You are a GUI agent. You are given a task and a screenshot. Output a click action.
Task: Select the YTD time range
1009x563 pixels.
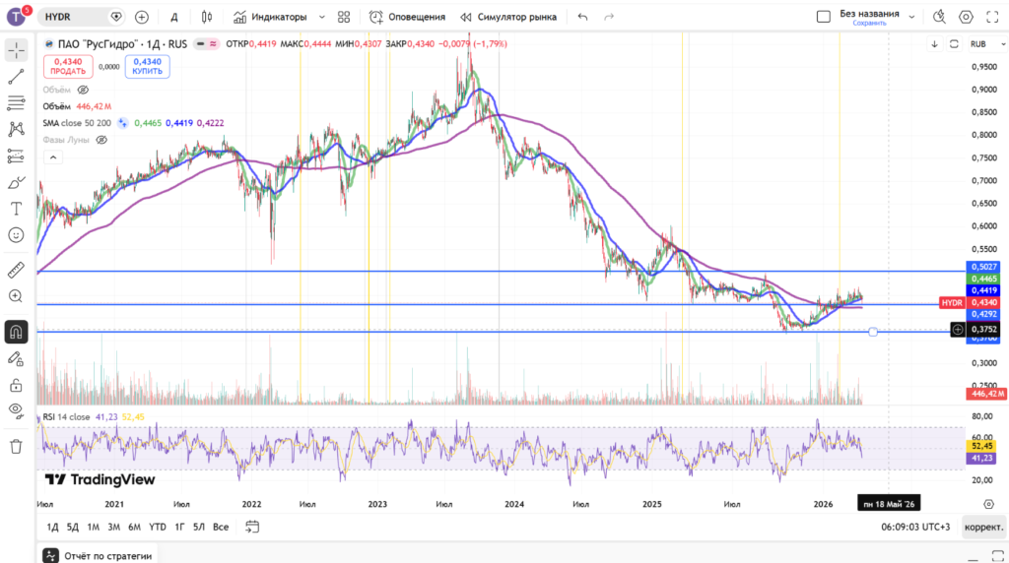pyautogui.click(x=158, y=527)
